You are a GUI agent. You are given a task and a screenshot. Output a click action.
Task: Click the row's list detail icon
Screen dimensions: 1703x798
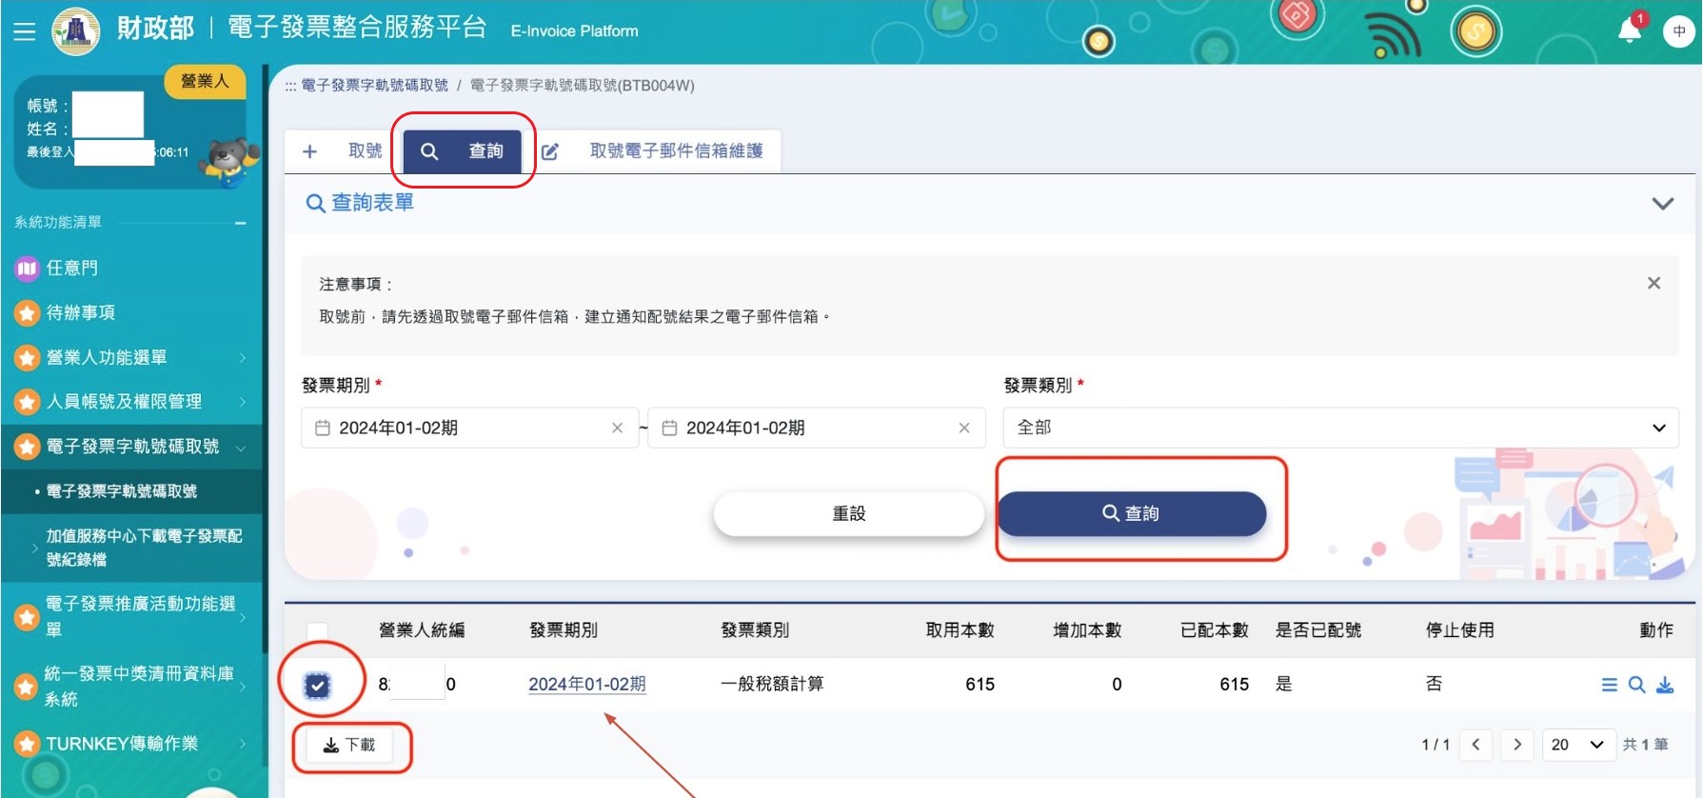tap(1609, 685)
